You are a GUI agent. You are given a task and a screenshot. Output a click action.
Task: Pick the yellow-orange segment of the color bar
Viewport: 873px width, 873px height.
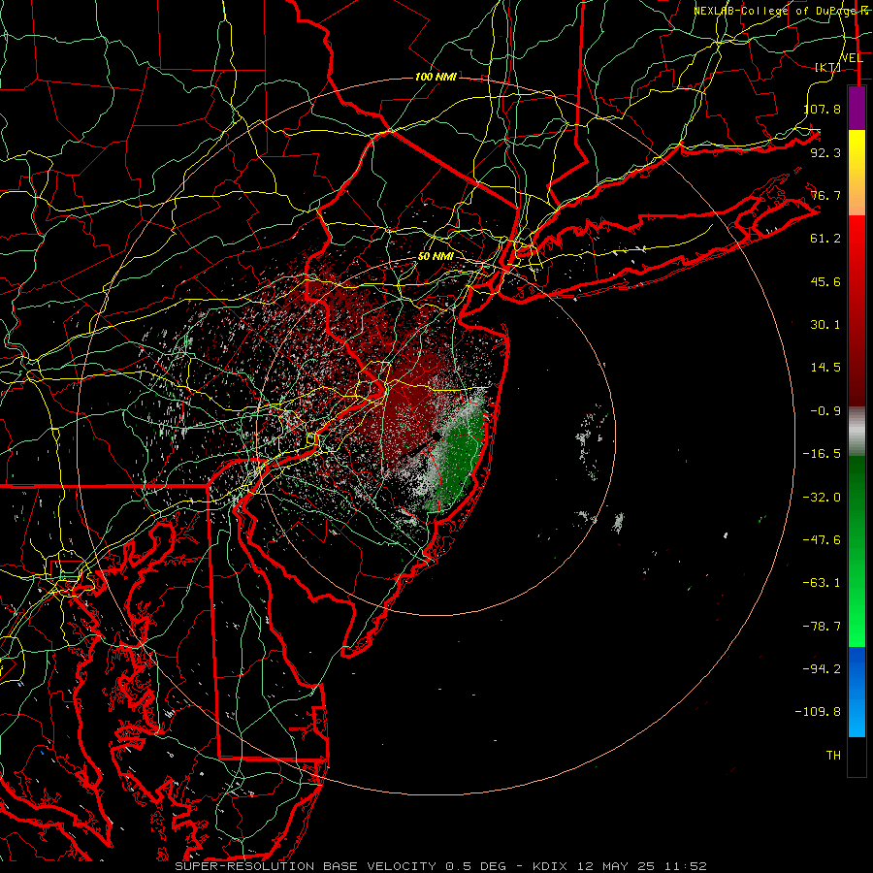coord(857,173)
